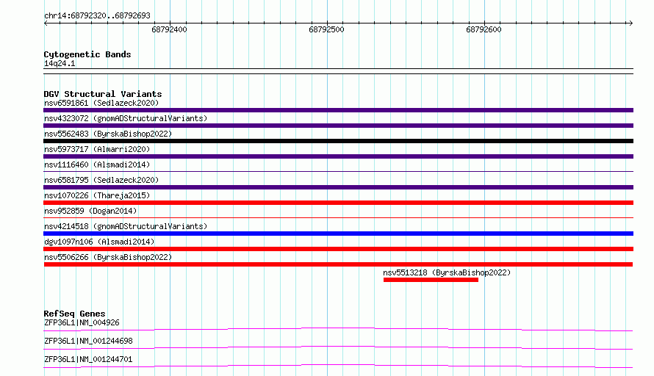Image resolution: width=654 pixels, height=376 pixels.
Task: Click the purple bar of nsv4323072
Action: point(338,126)
